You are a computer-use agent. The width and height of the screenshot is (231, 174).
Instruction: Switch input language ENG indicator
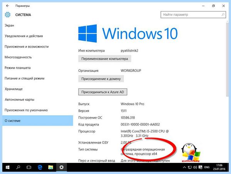(207, 167)
